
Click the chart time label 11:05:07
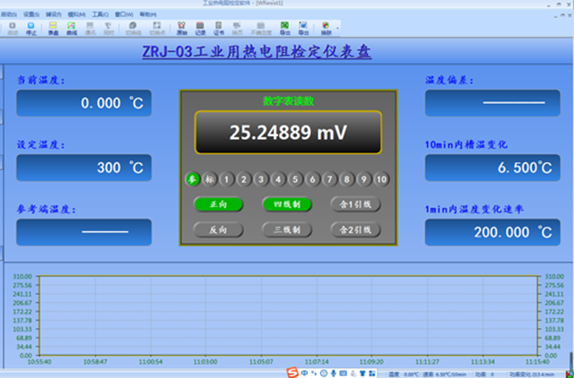coord(261,362)
